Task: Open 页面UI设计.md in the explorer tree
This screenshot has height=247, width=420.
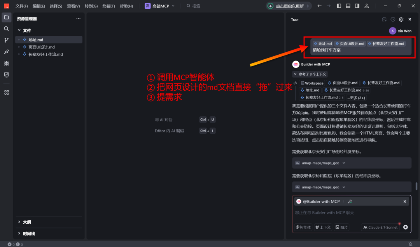Action: click(x=49, y=47)
